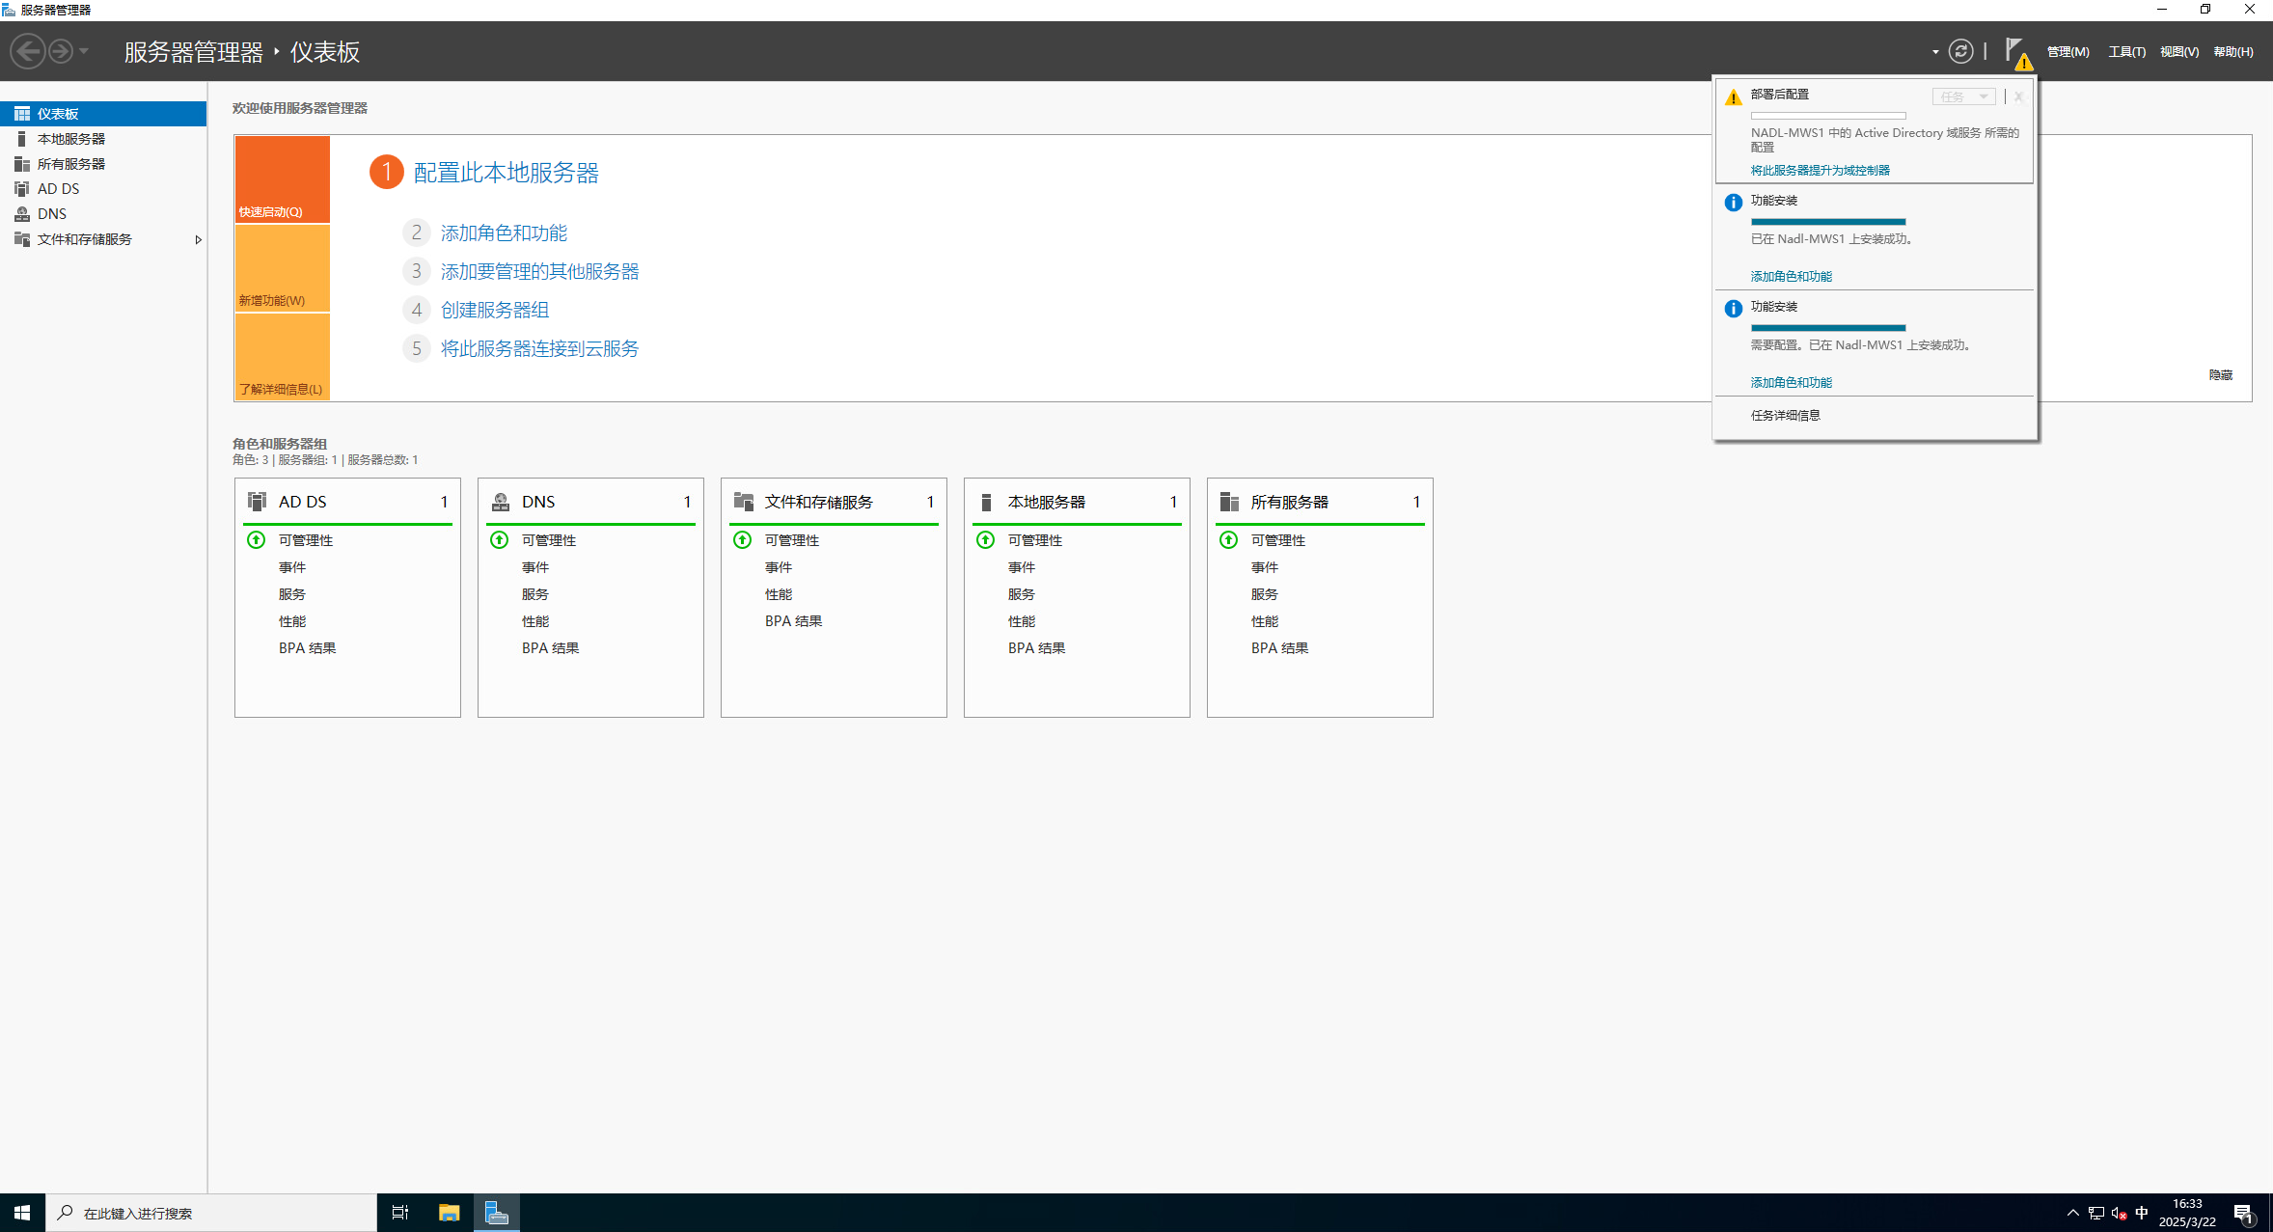This screenshot has height=1232, width=2273.
Task: Click green manageability icon in AD DS tile
Action: coord(256,540)
